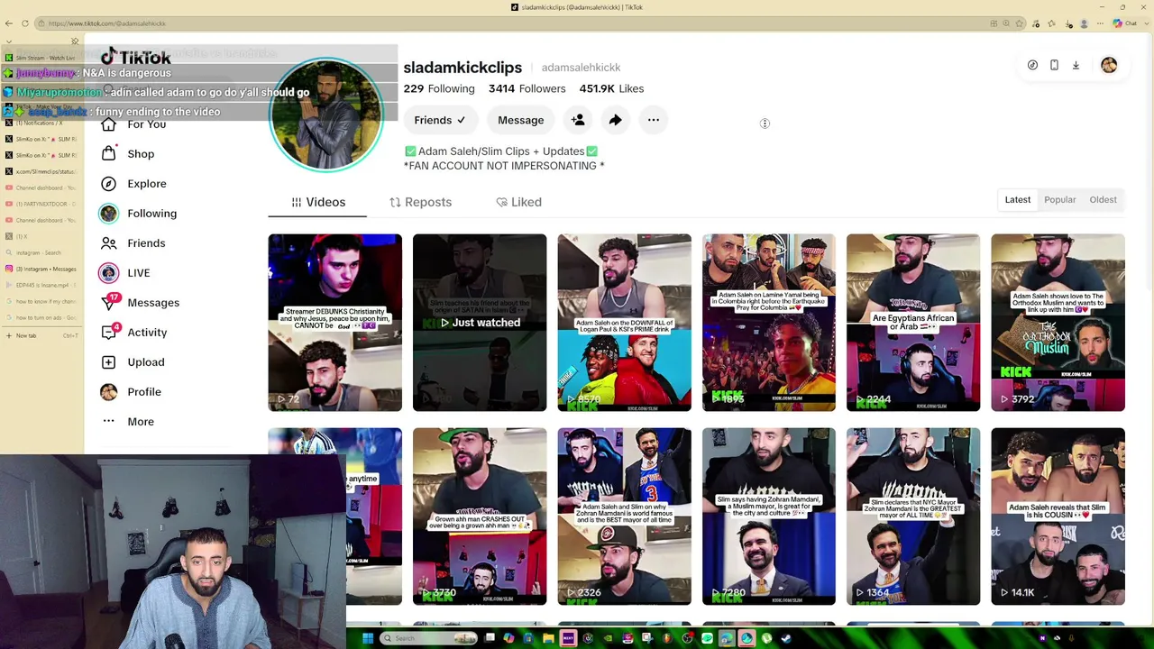Sort videos by Popular
Viewport: 1154px width, 649px height.
(1060, 200)
